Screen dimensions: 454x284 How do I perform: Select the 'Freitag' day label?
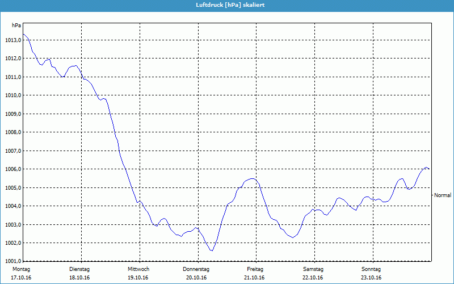[255, 269]
